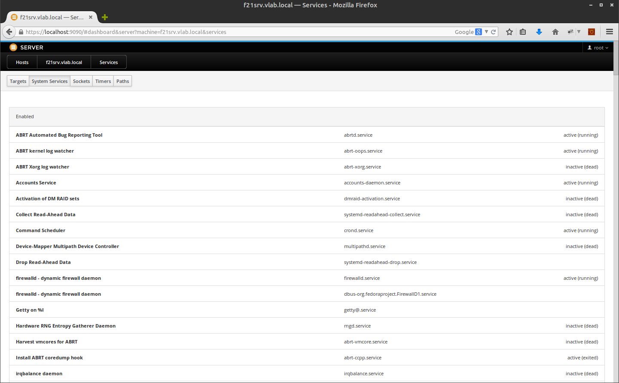619x383 pixels.
Task: Switch to the Sockets tab
Action: click(81, 81)
